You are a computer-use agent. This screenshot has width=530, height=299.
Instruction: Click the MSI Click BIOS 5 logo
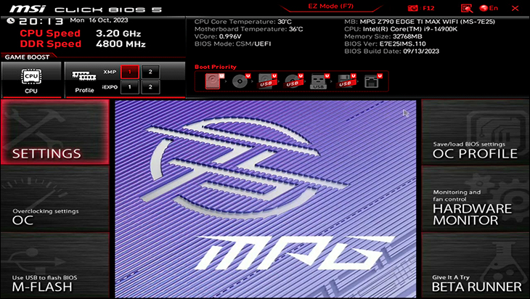point(85,9)
